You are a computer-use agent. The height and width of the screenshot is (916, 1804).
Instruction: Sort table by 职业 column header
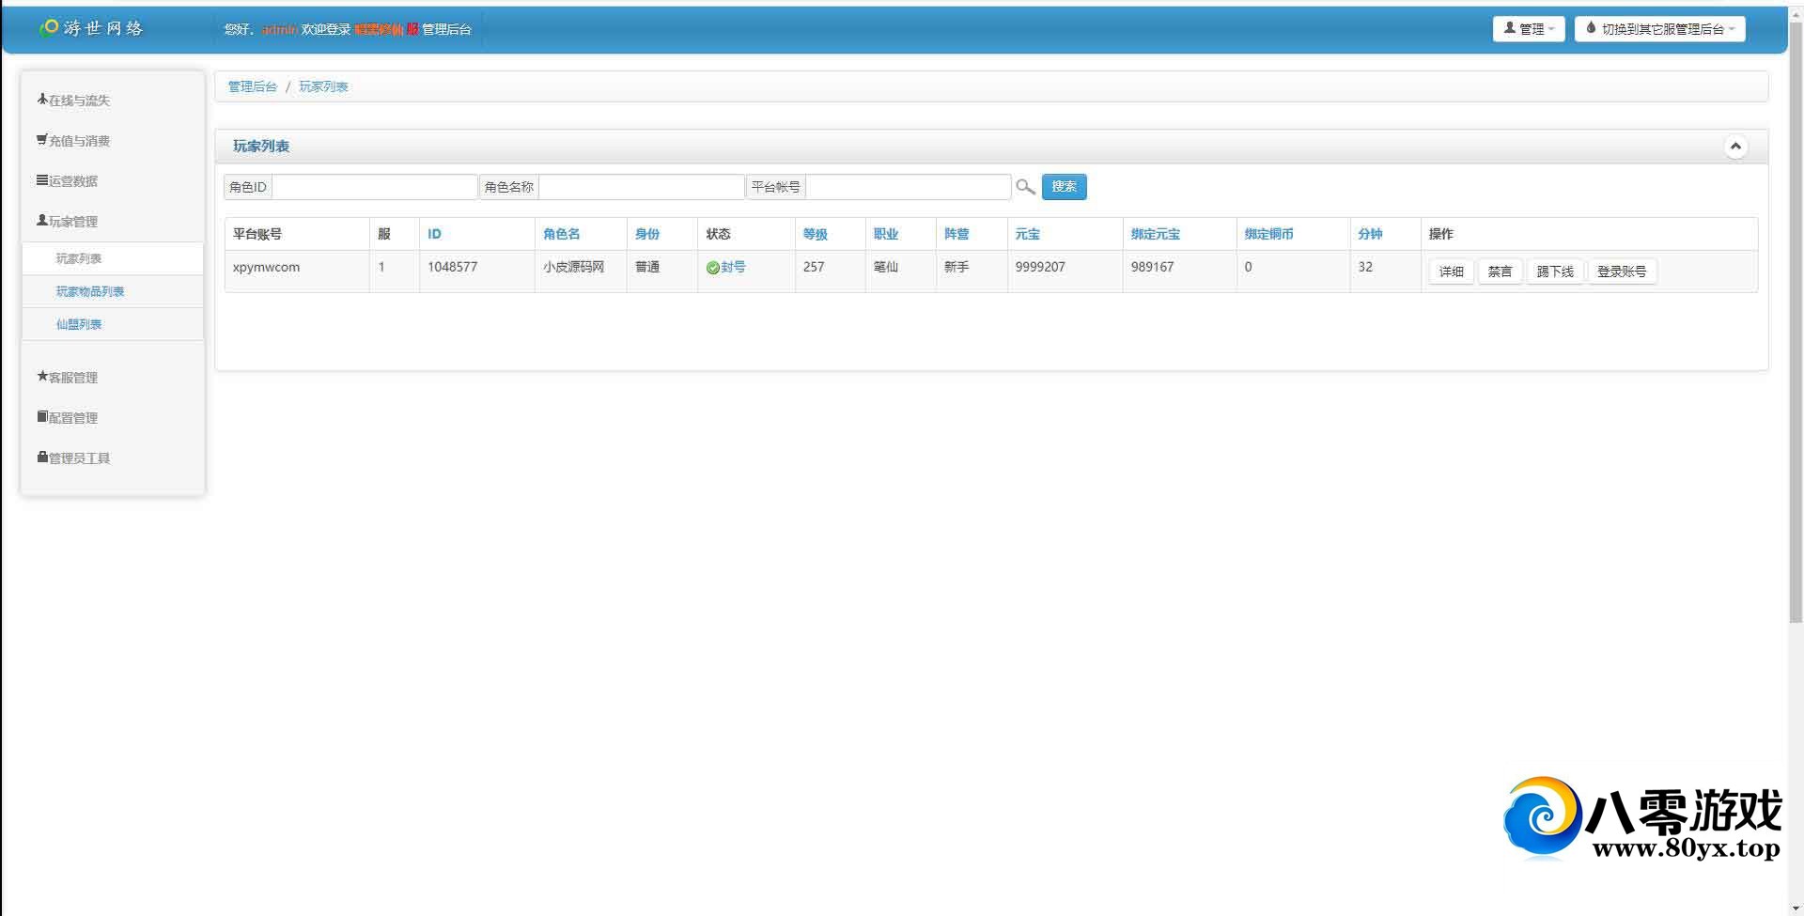[886, 234]
